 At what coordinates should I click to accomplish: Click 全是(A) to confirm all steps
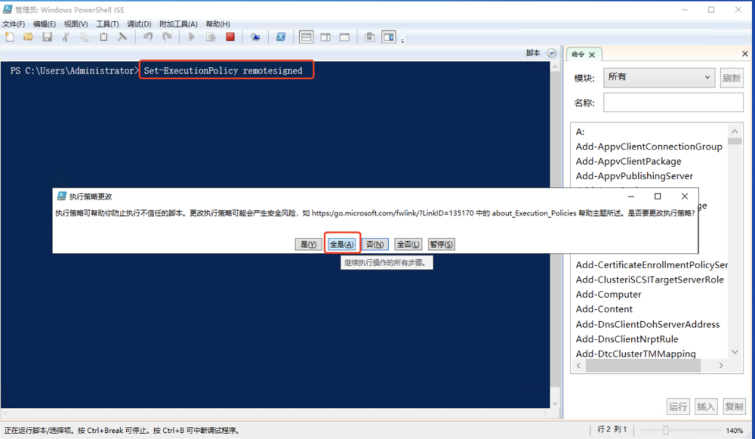341,244
